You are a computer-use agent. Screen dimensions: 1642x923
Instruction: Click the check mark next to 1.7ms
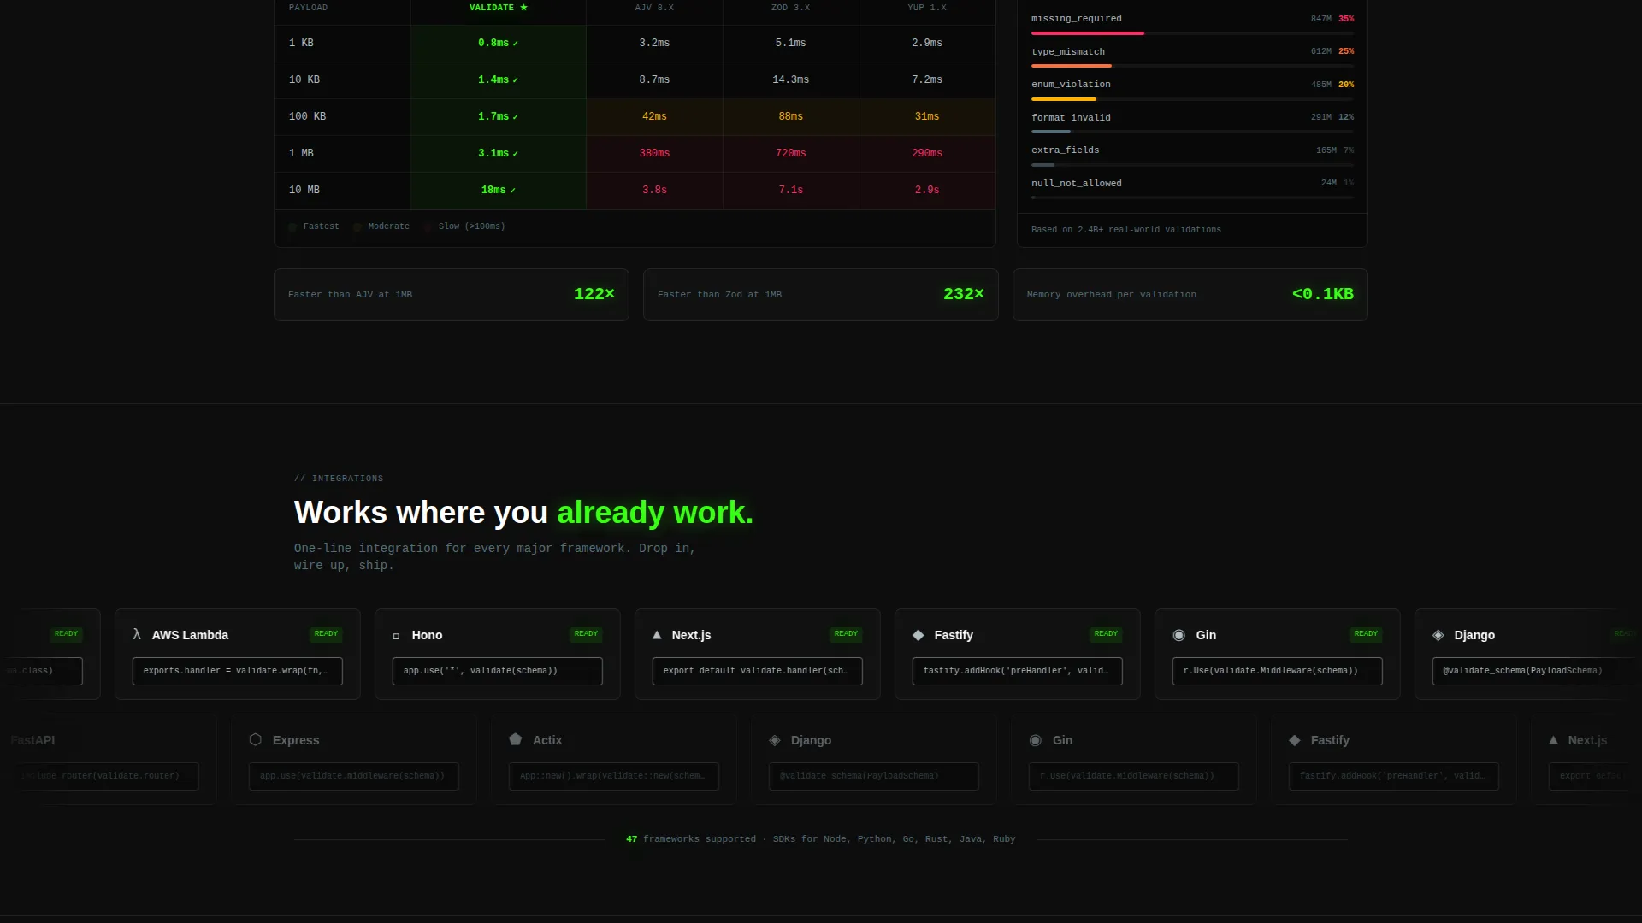point(515,117)
